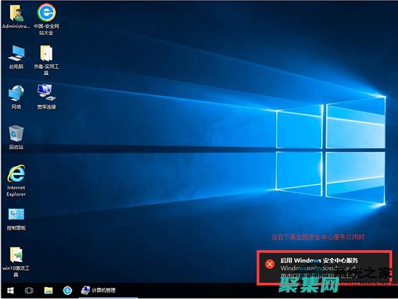
Task: Open Task View from the taskbar
Action: [x=29, y=290]
